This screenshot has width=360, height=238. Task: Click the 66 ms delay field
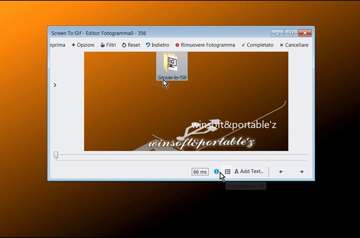(x=200, y=172)
